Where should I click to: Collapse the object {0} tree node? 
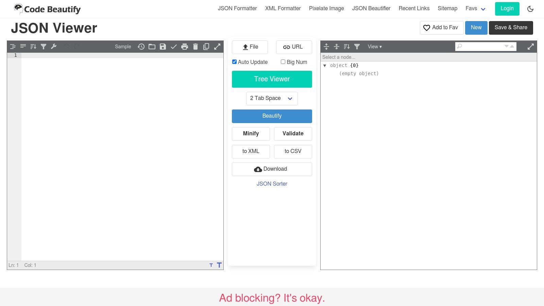[325, 65]
